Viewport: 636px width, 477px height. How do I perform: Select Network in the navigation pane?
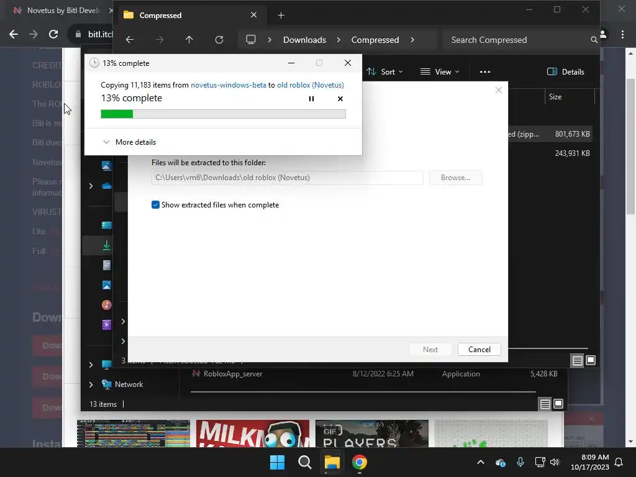click(x=129, y=384)
